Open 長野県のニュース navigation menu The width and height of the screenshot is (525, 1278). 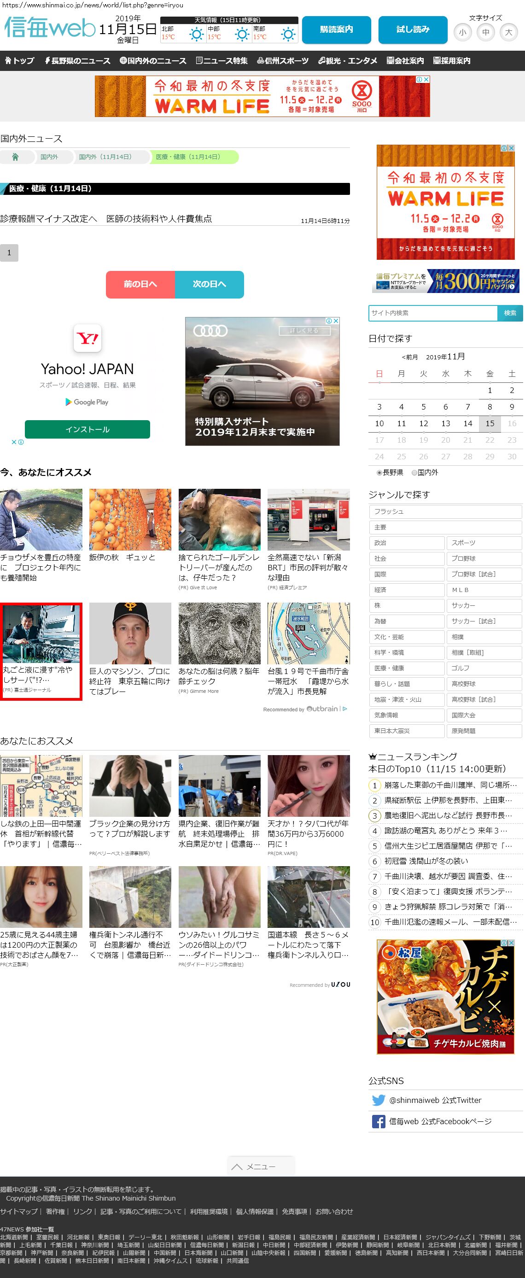click(77, 60)
